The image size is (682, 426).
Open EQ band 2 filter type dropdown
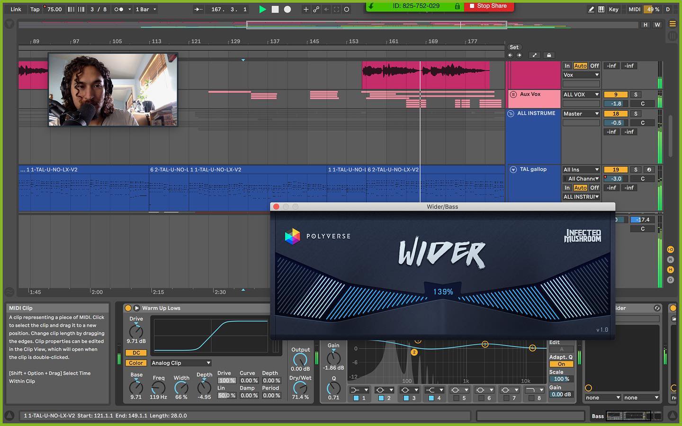tap(384, 390)
